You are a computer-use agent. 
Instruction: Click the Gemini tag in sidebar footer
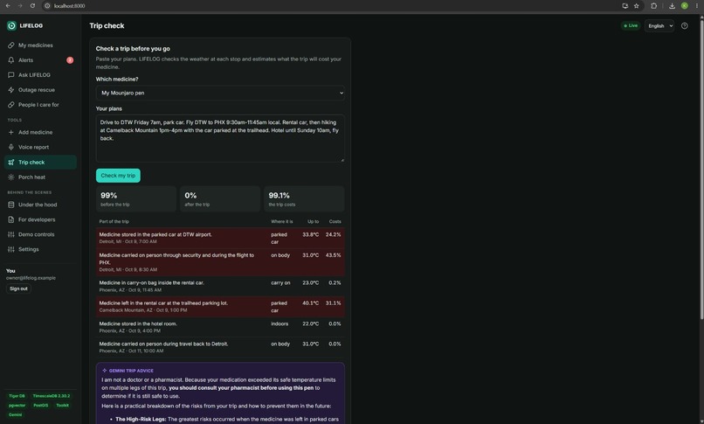point(15,415)
